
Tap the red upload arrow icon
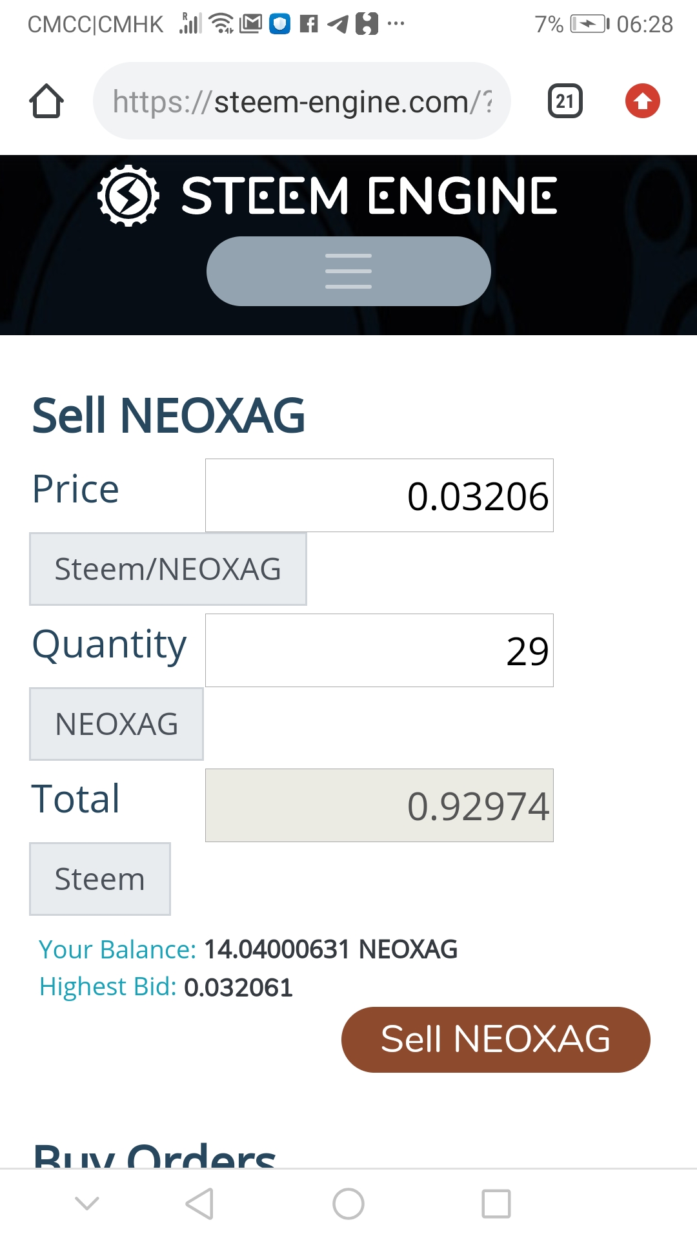click(643, 101)
